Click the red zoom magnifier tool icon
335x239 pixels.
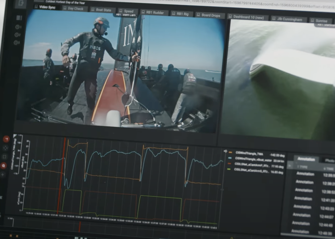tap(4, 165)
